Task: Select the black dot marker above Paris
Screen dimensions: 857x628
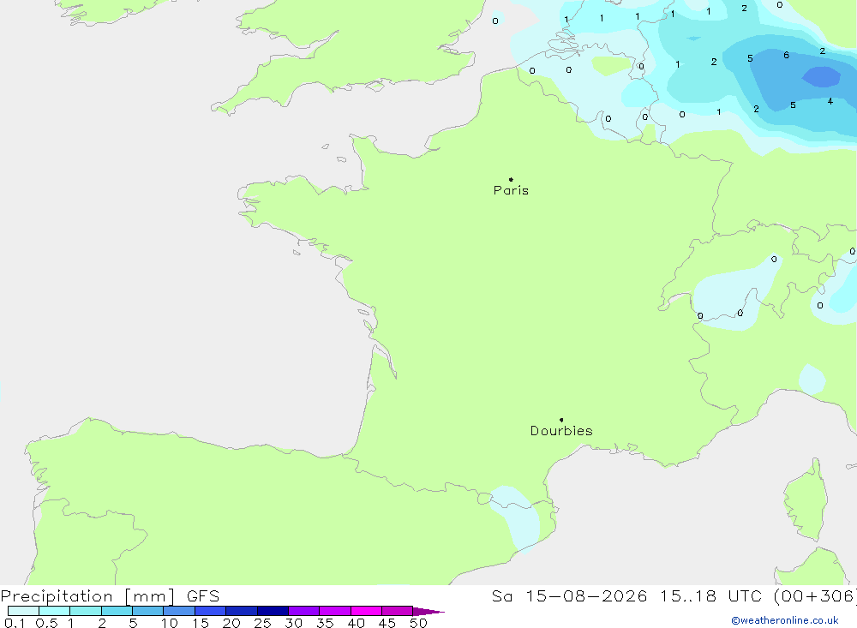Action: tap(511, 179)
